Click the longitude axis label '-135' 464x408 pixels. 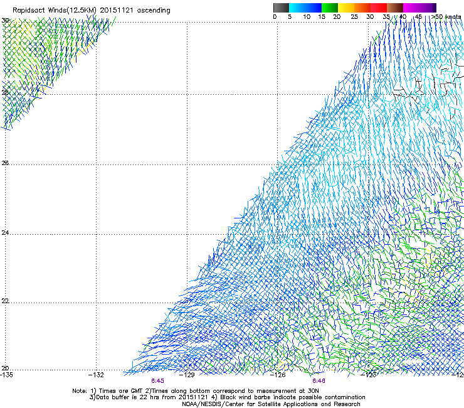[6, 375]
